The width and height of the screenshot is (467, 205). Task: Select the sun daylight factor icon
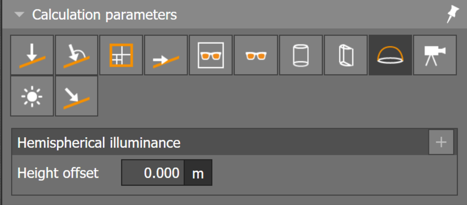[32, 96]
